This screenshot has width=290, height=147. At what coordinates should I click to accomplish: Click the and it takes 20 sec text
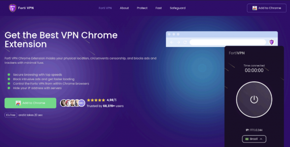(x=31, y=115)
